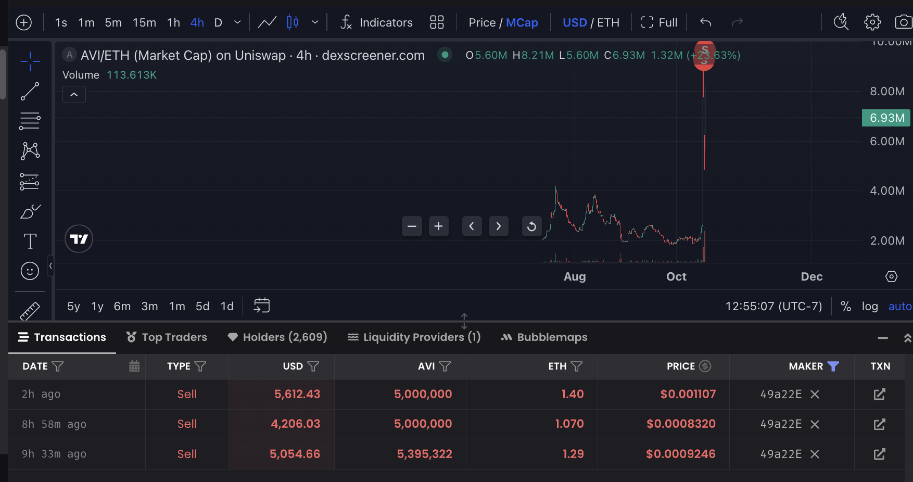Toggle percent scale mode
The width and height of the screenshot is (913, 482).
click(x=846, y=306)
